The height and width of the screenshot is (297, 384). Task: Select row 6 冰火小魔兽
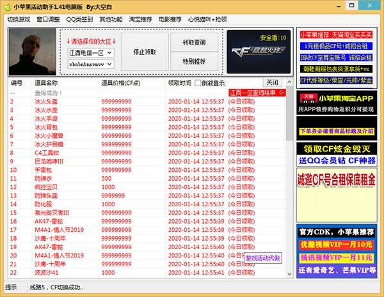click(x=147, y=135)
